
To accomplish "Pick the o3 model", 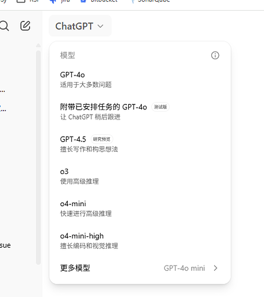I will [140, 176].
